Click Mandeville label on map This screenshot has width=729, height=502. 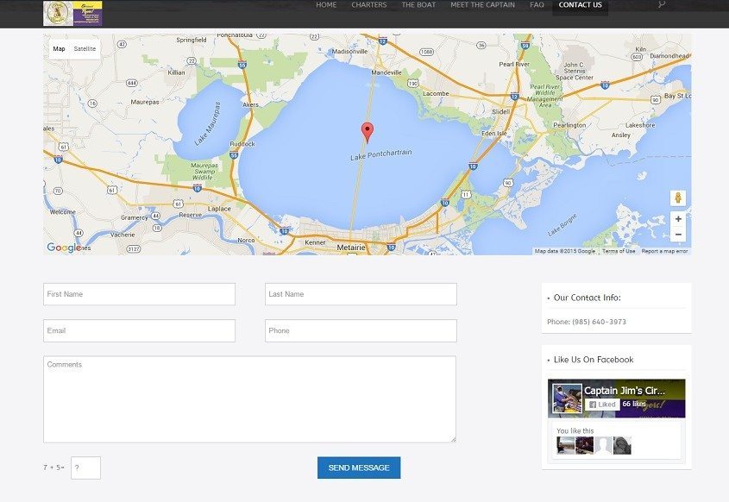point(386,72)
